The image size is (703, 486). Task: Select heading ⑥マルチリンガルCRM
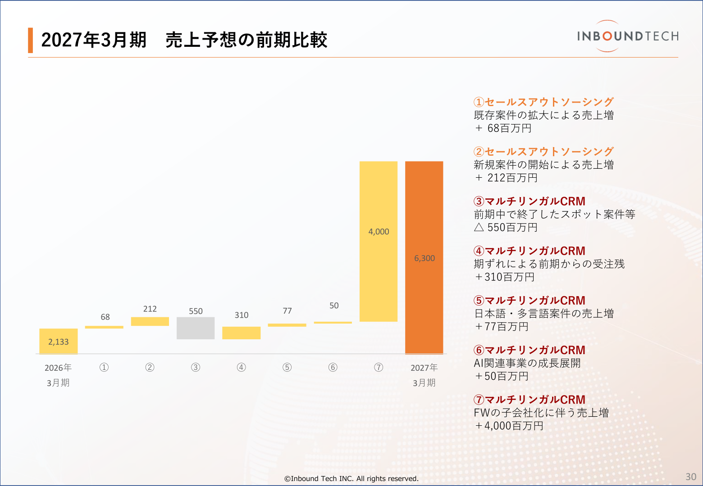[x=530, y=350]
